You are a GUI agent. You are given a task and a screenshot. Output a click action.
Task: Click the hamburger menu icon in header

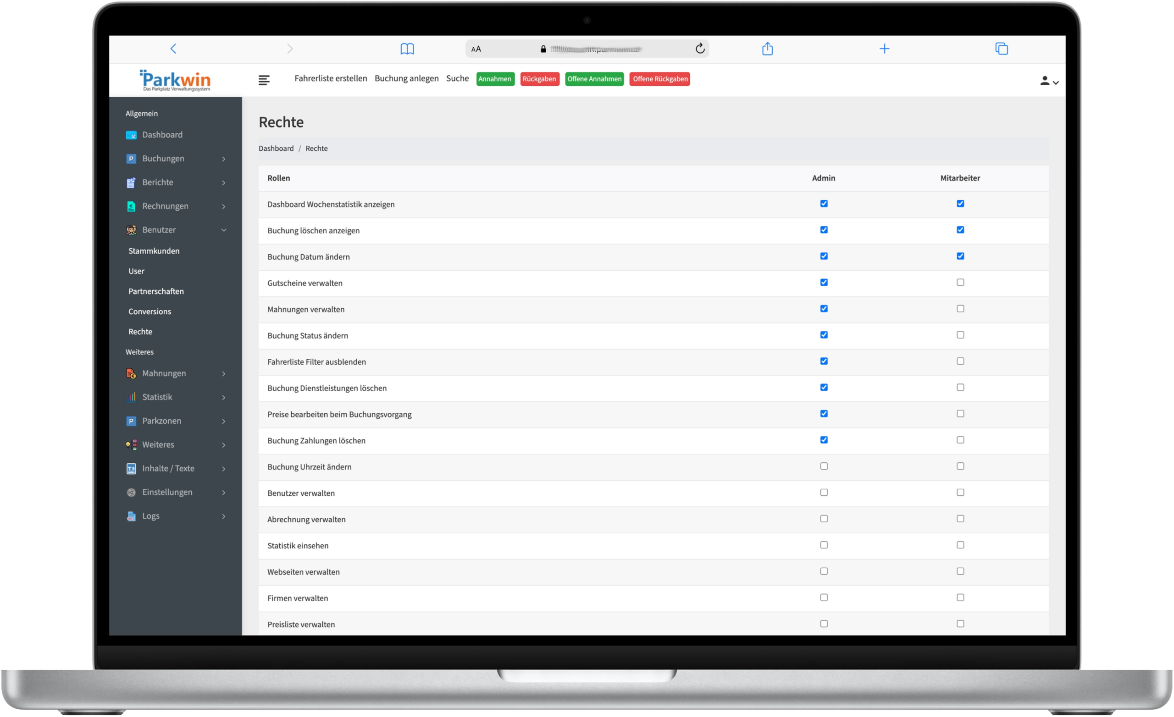click(x=264, y=80)
